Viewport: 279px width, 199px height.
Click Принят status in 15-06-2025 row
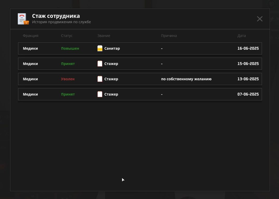click(x=68, y=64)
